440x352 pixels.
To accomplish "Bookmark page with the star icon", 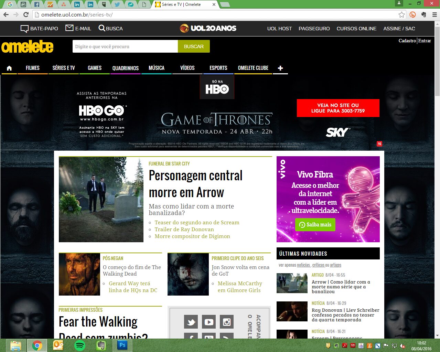I will pos(401,14).
